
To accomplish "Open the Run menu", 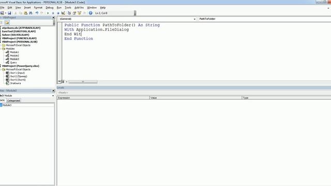I will [x=59, y=8].
